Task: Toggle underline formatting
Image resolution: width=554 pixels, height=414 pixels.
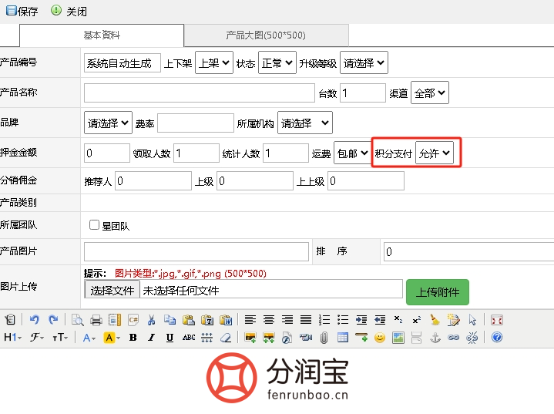Action: coord(170,337)
